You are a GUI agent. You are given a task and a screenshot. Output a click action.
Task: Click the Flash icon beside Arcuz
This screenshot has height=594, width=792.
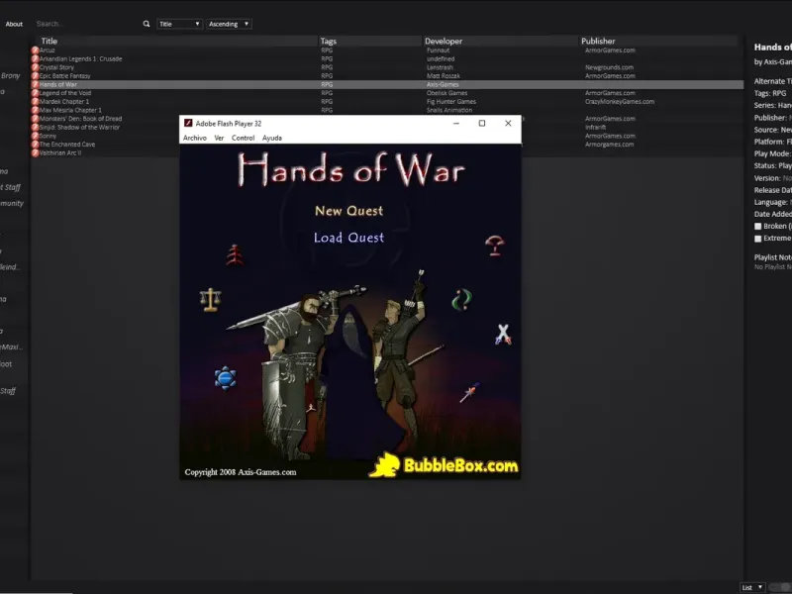coord(35,50)
